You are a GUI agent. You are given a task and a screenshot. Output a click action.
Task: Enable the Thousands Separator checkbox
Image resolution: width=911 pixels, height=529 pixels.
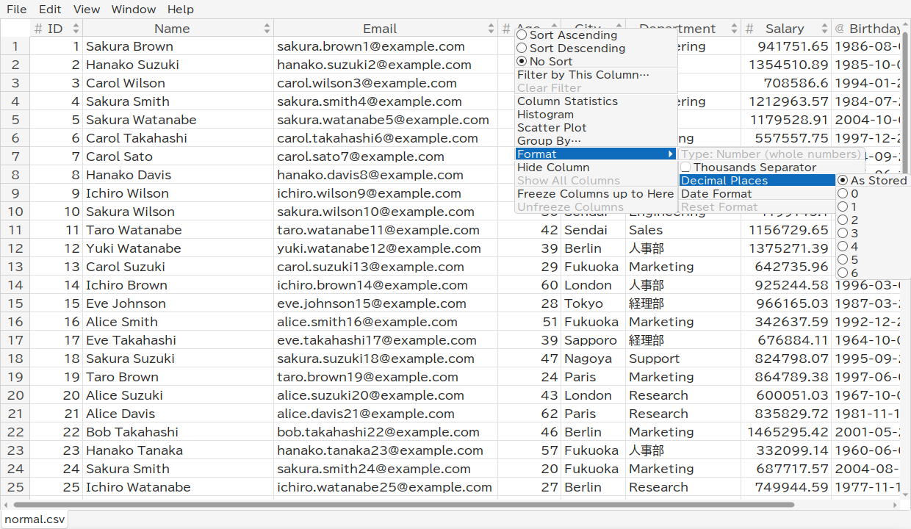tap(685, 168)
